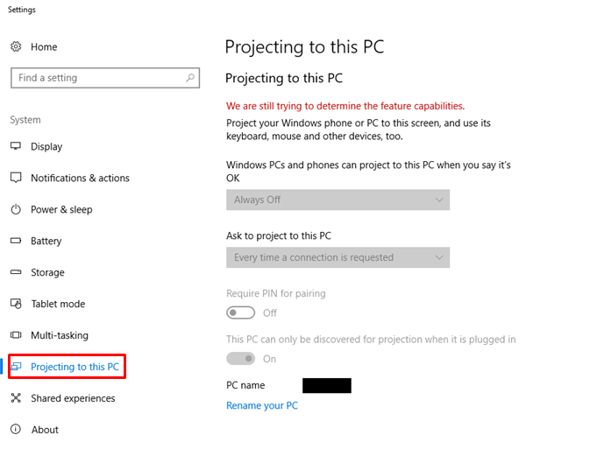Click the About info icon
This screenshot has height=449, width=611.
coord(16,430)
